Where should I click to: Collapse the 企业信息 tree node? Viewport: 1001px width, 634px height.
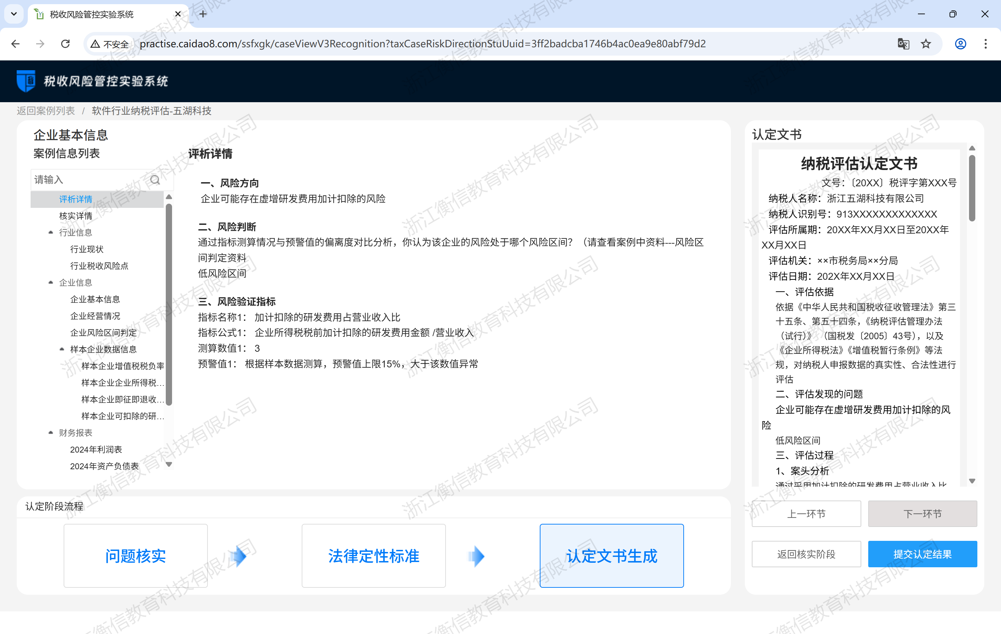tap(51, 282)
